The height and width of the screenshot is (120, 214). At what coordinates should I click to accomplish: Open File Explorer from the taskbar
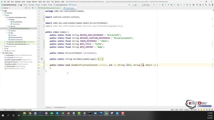(24, 113)
